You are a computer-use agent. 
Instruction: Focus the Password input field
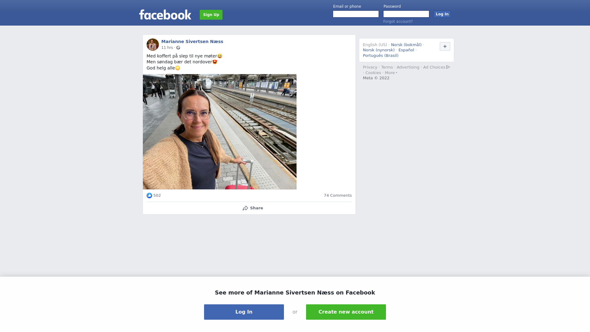click(406, 14)
